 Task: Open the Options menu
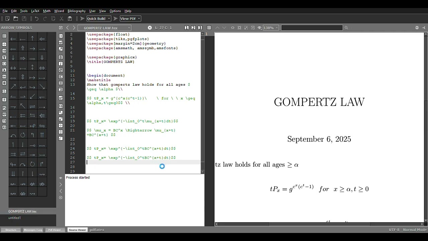pos(115,11)
